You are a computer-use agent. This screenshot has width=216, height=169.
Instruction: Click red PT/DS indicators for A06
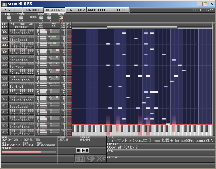(69, 65)
